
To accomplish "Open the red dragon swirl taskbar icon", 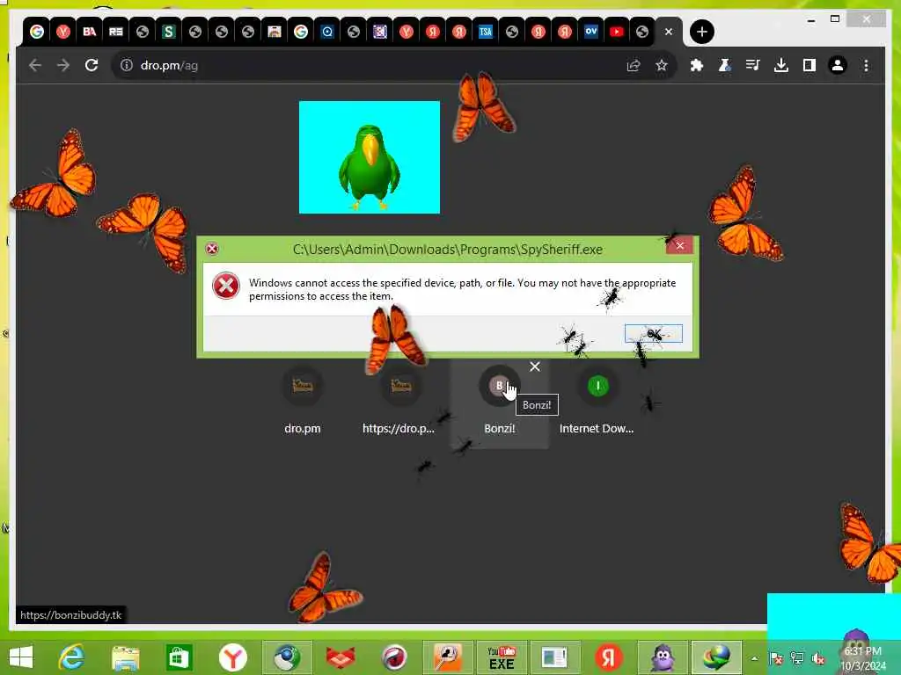I will tap(394, 657).
